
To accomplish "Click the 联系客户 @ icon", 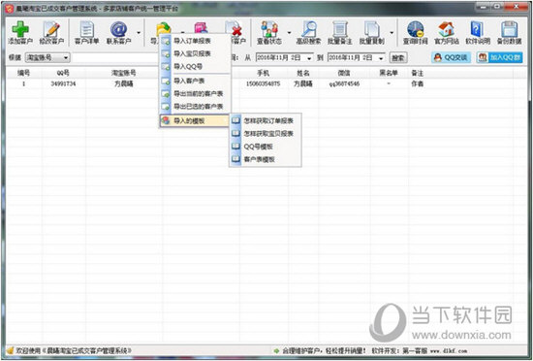I will 118,29.
